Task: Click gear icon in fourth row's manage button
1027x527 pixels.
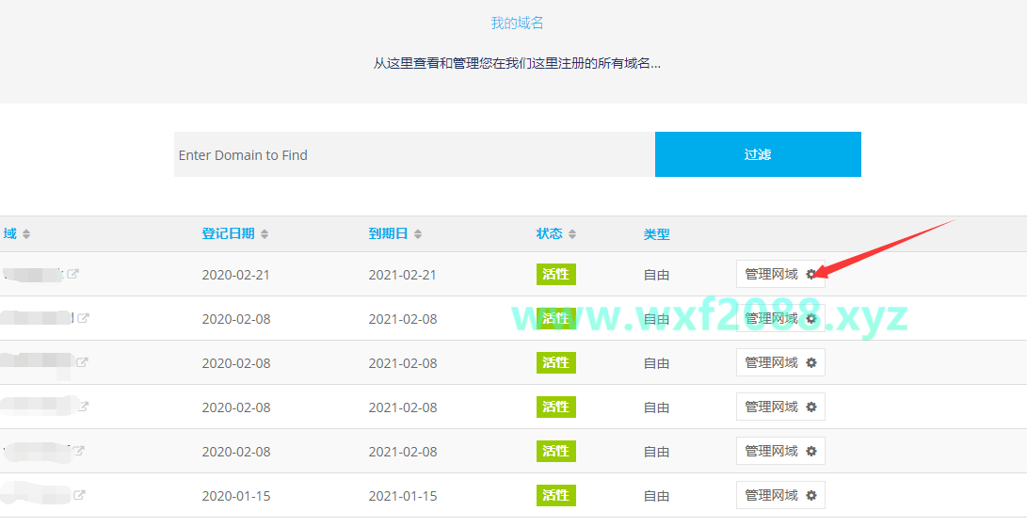Action: [x=810, y=407]
